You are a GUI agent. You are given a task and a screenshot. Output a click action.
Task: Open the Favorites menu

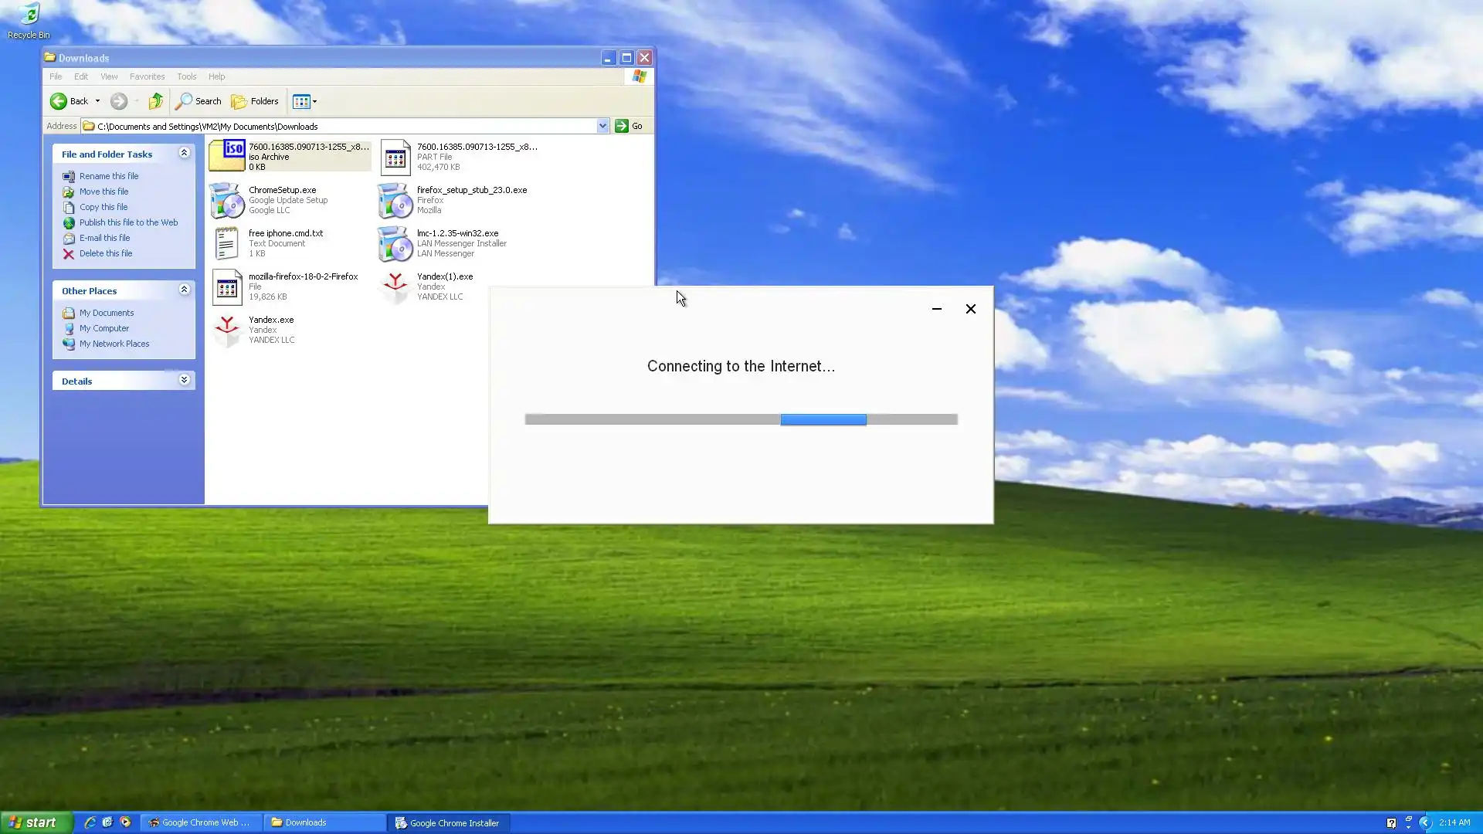(147, 76)
